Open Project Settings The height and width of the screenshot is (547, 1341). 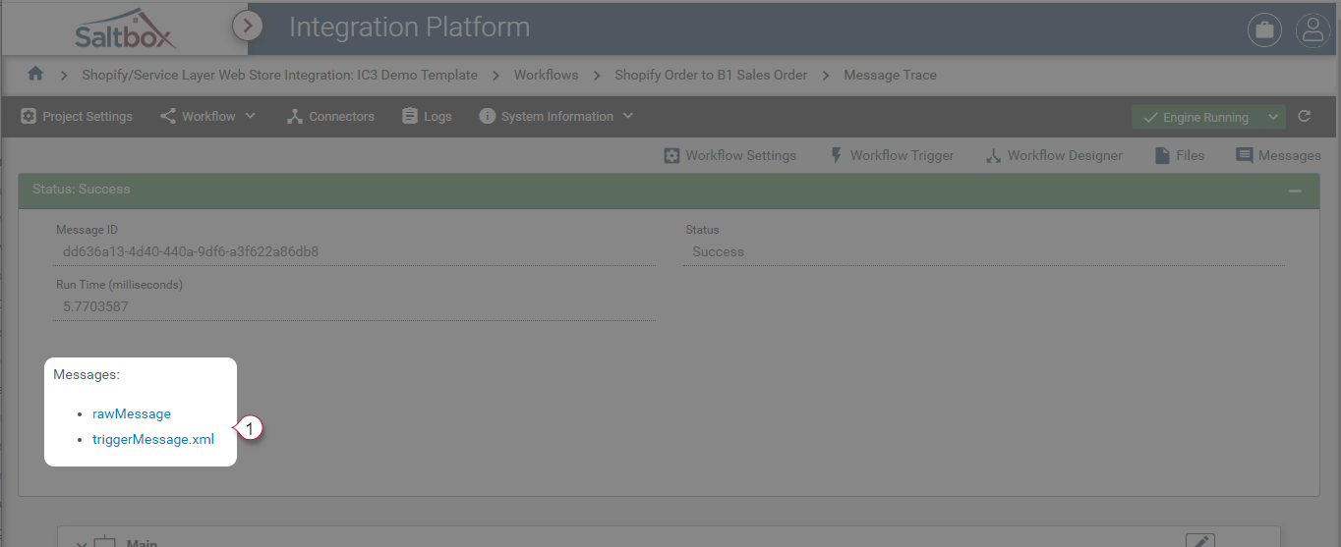click(77, 116)
